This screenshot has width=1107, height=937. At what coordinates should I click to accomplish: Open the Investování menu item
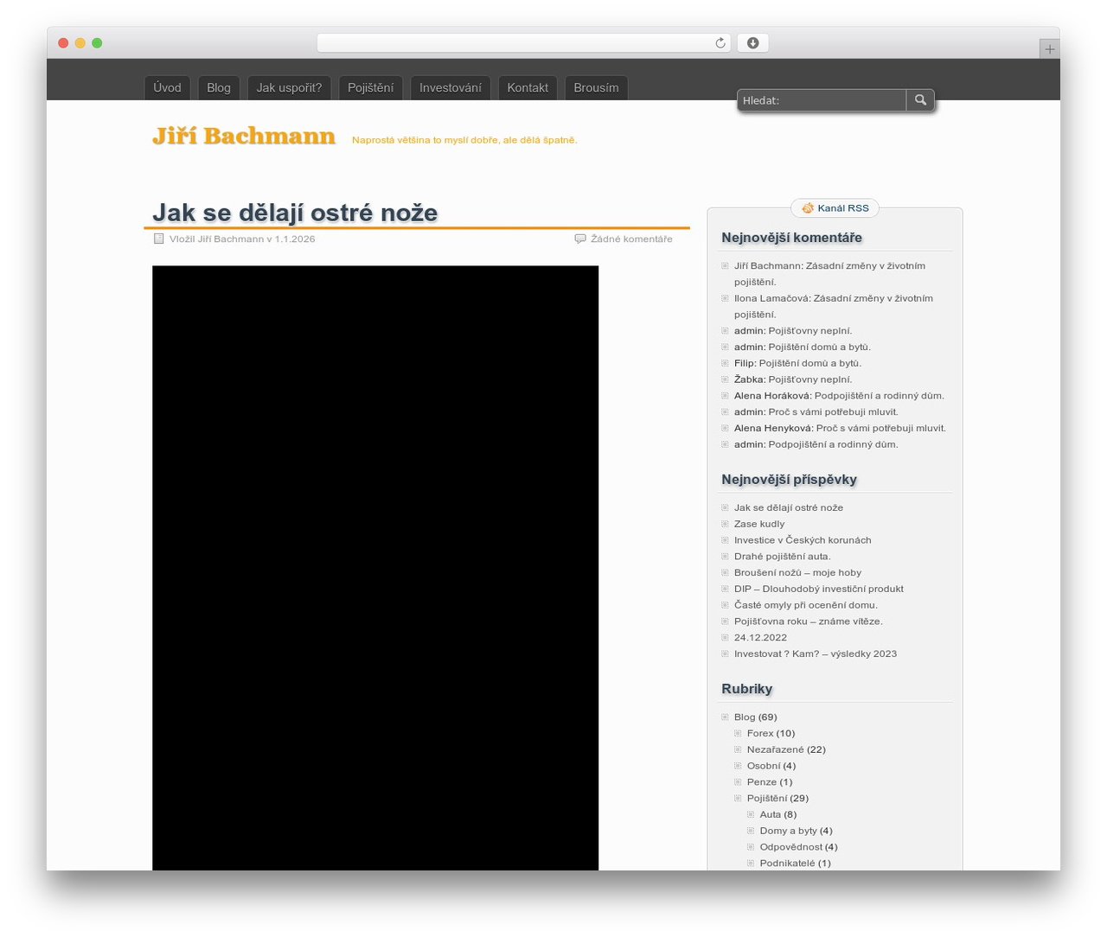point(451,87)
